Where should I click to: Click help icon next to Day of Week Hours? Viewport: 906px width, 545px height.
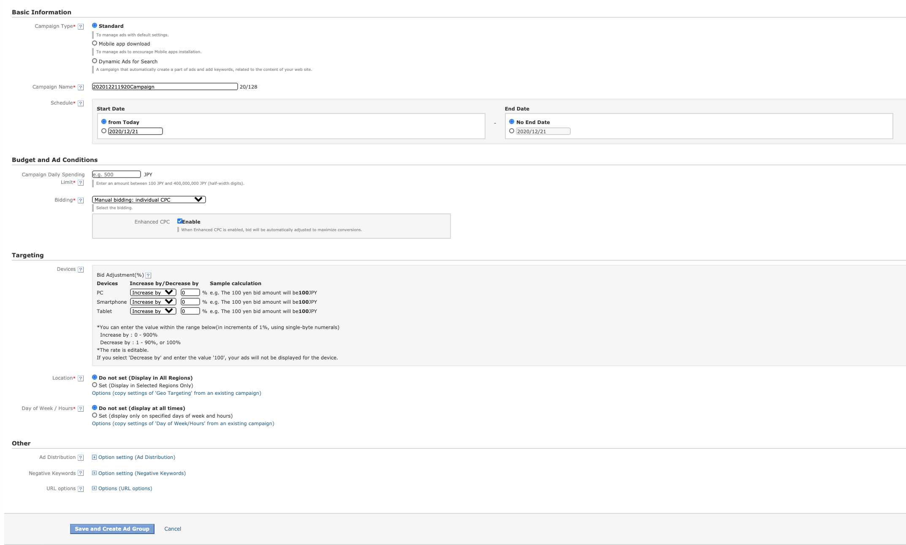pyautogui.click(x=81, y=408)
